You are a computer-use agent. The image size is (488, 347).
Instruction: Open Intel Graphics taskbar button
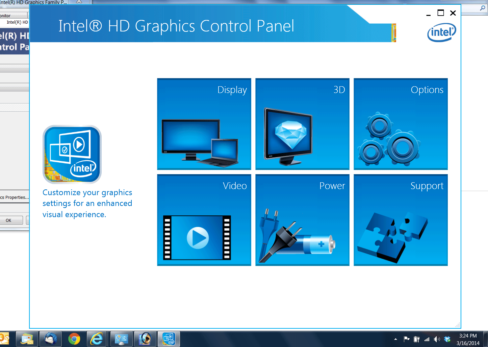tap(169, 339)
